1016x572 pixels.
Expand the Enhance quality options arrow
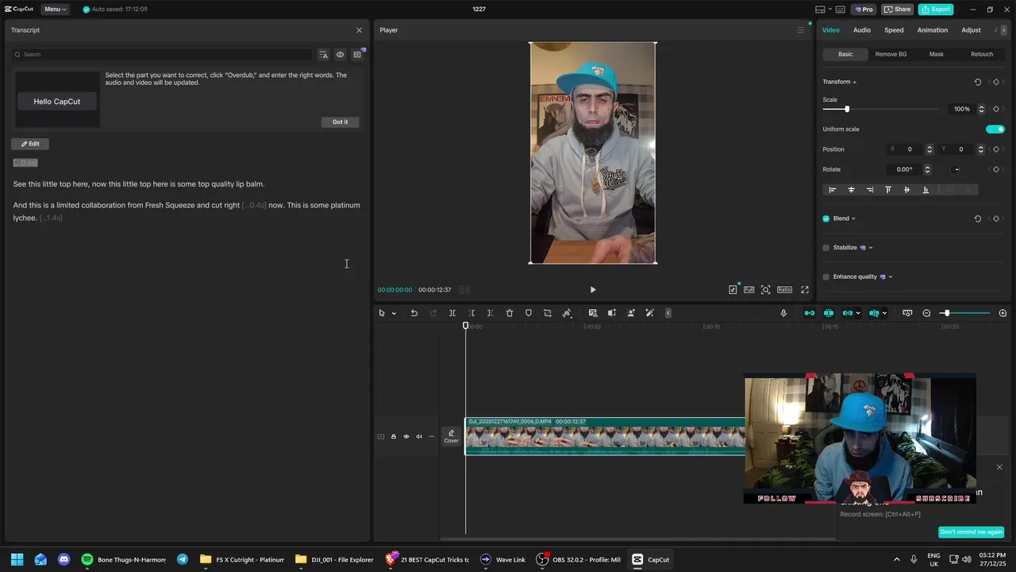(x=891, y=276)
